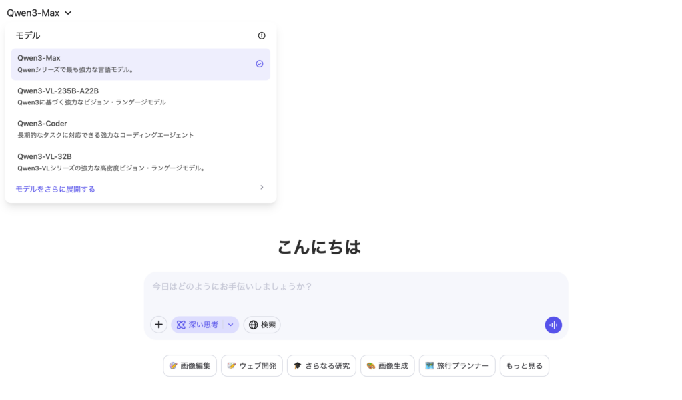Screen dimensions: 682x400
Task: Open the モデルをさらに展開する link
Action: [x=55, y=189]
